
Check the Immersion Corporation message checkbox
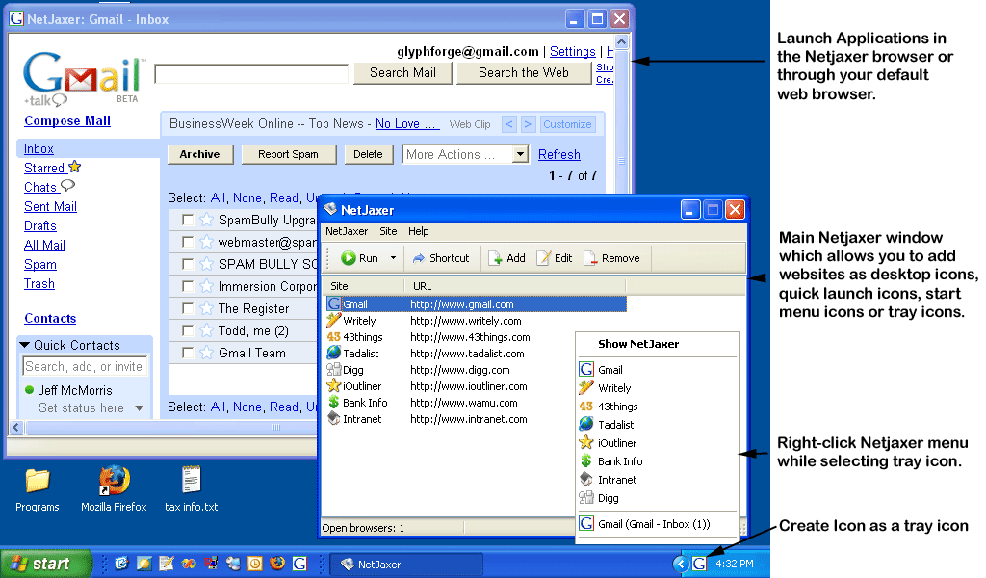point(188,286)
